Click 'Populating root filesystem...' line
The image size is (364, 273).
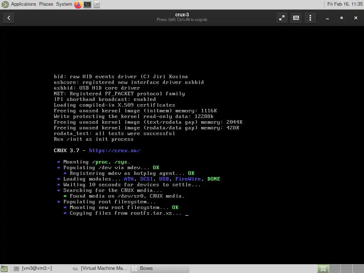pos(107,202)
